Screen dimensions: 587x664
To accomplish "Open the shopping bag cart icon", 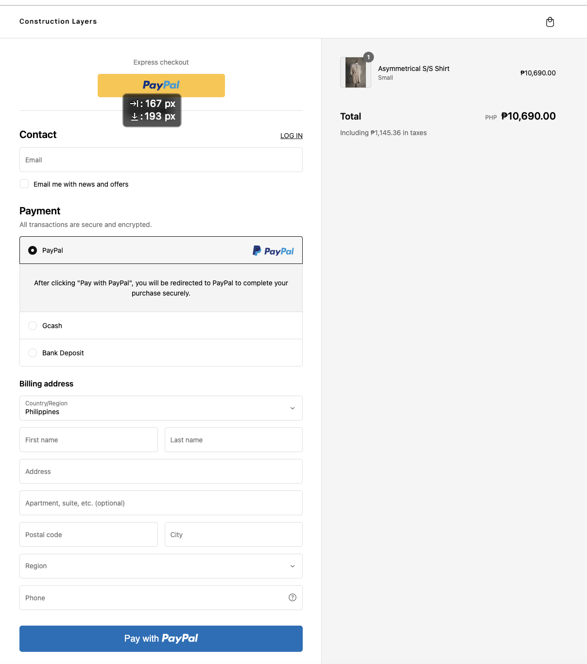I will [x=550, y=22].
